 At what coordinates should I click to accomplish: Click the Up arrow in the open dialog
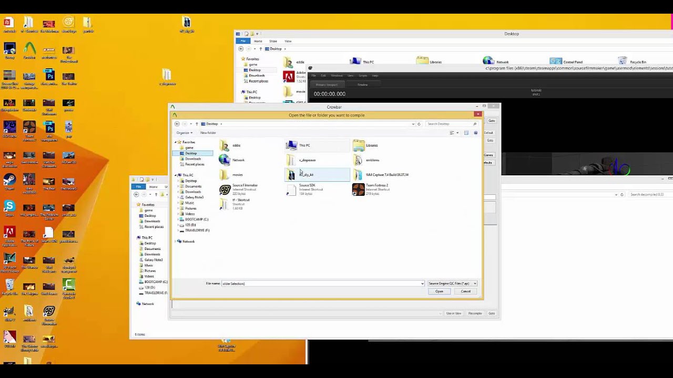click(x=197, y=124)
